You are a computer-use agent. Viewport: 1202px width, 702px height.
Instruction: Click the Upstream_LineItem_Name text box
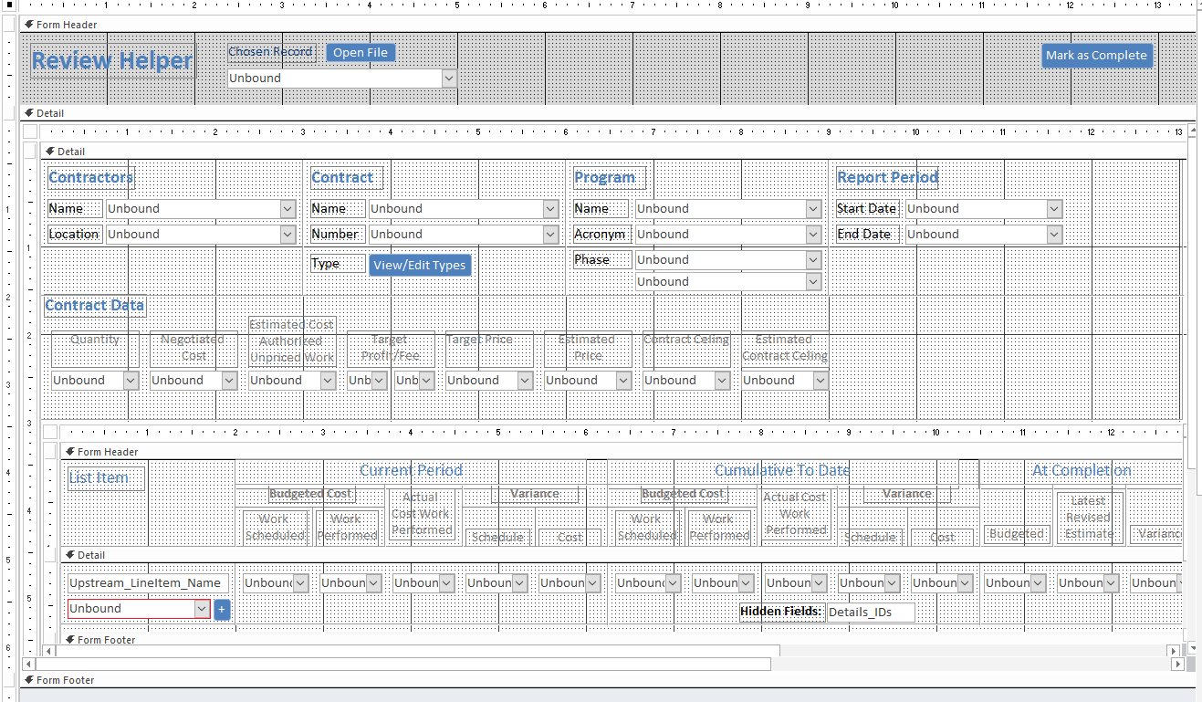pyautogui.click(x=148, y=583)
